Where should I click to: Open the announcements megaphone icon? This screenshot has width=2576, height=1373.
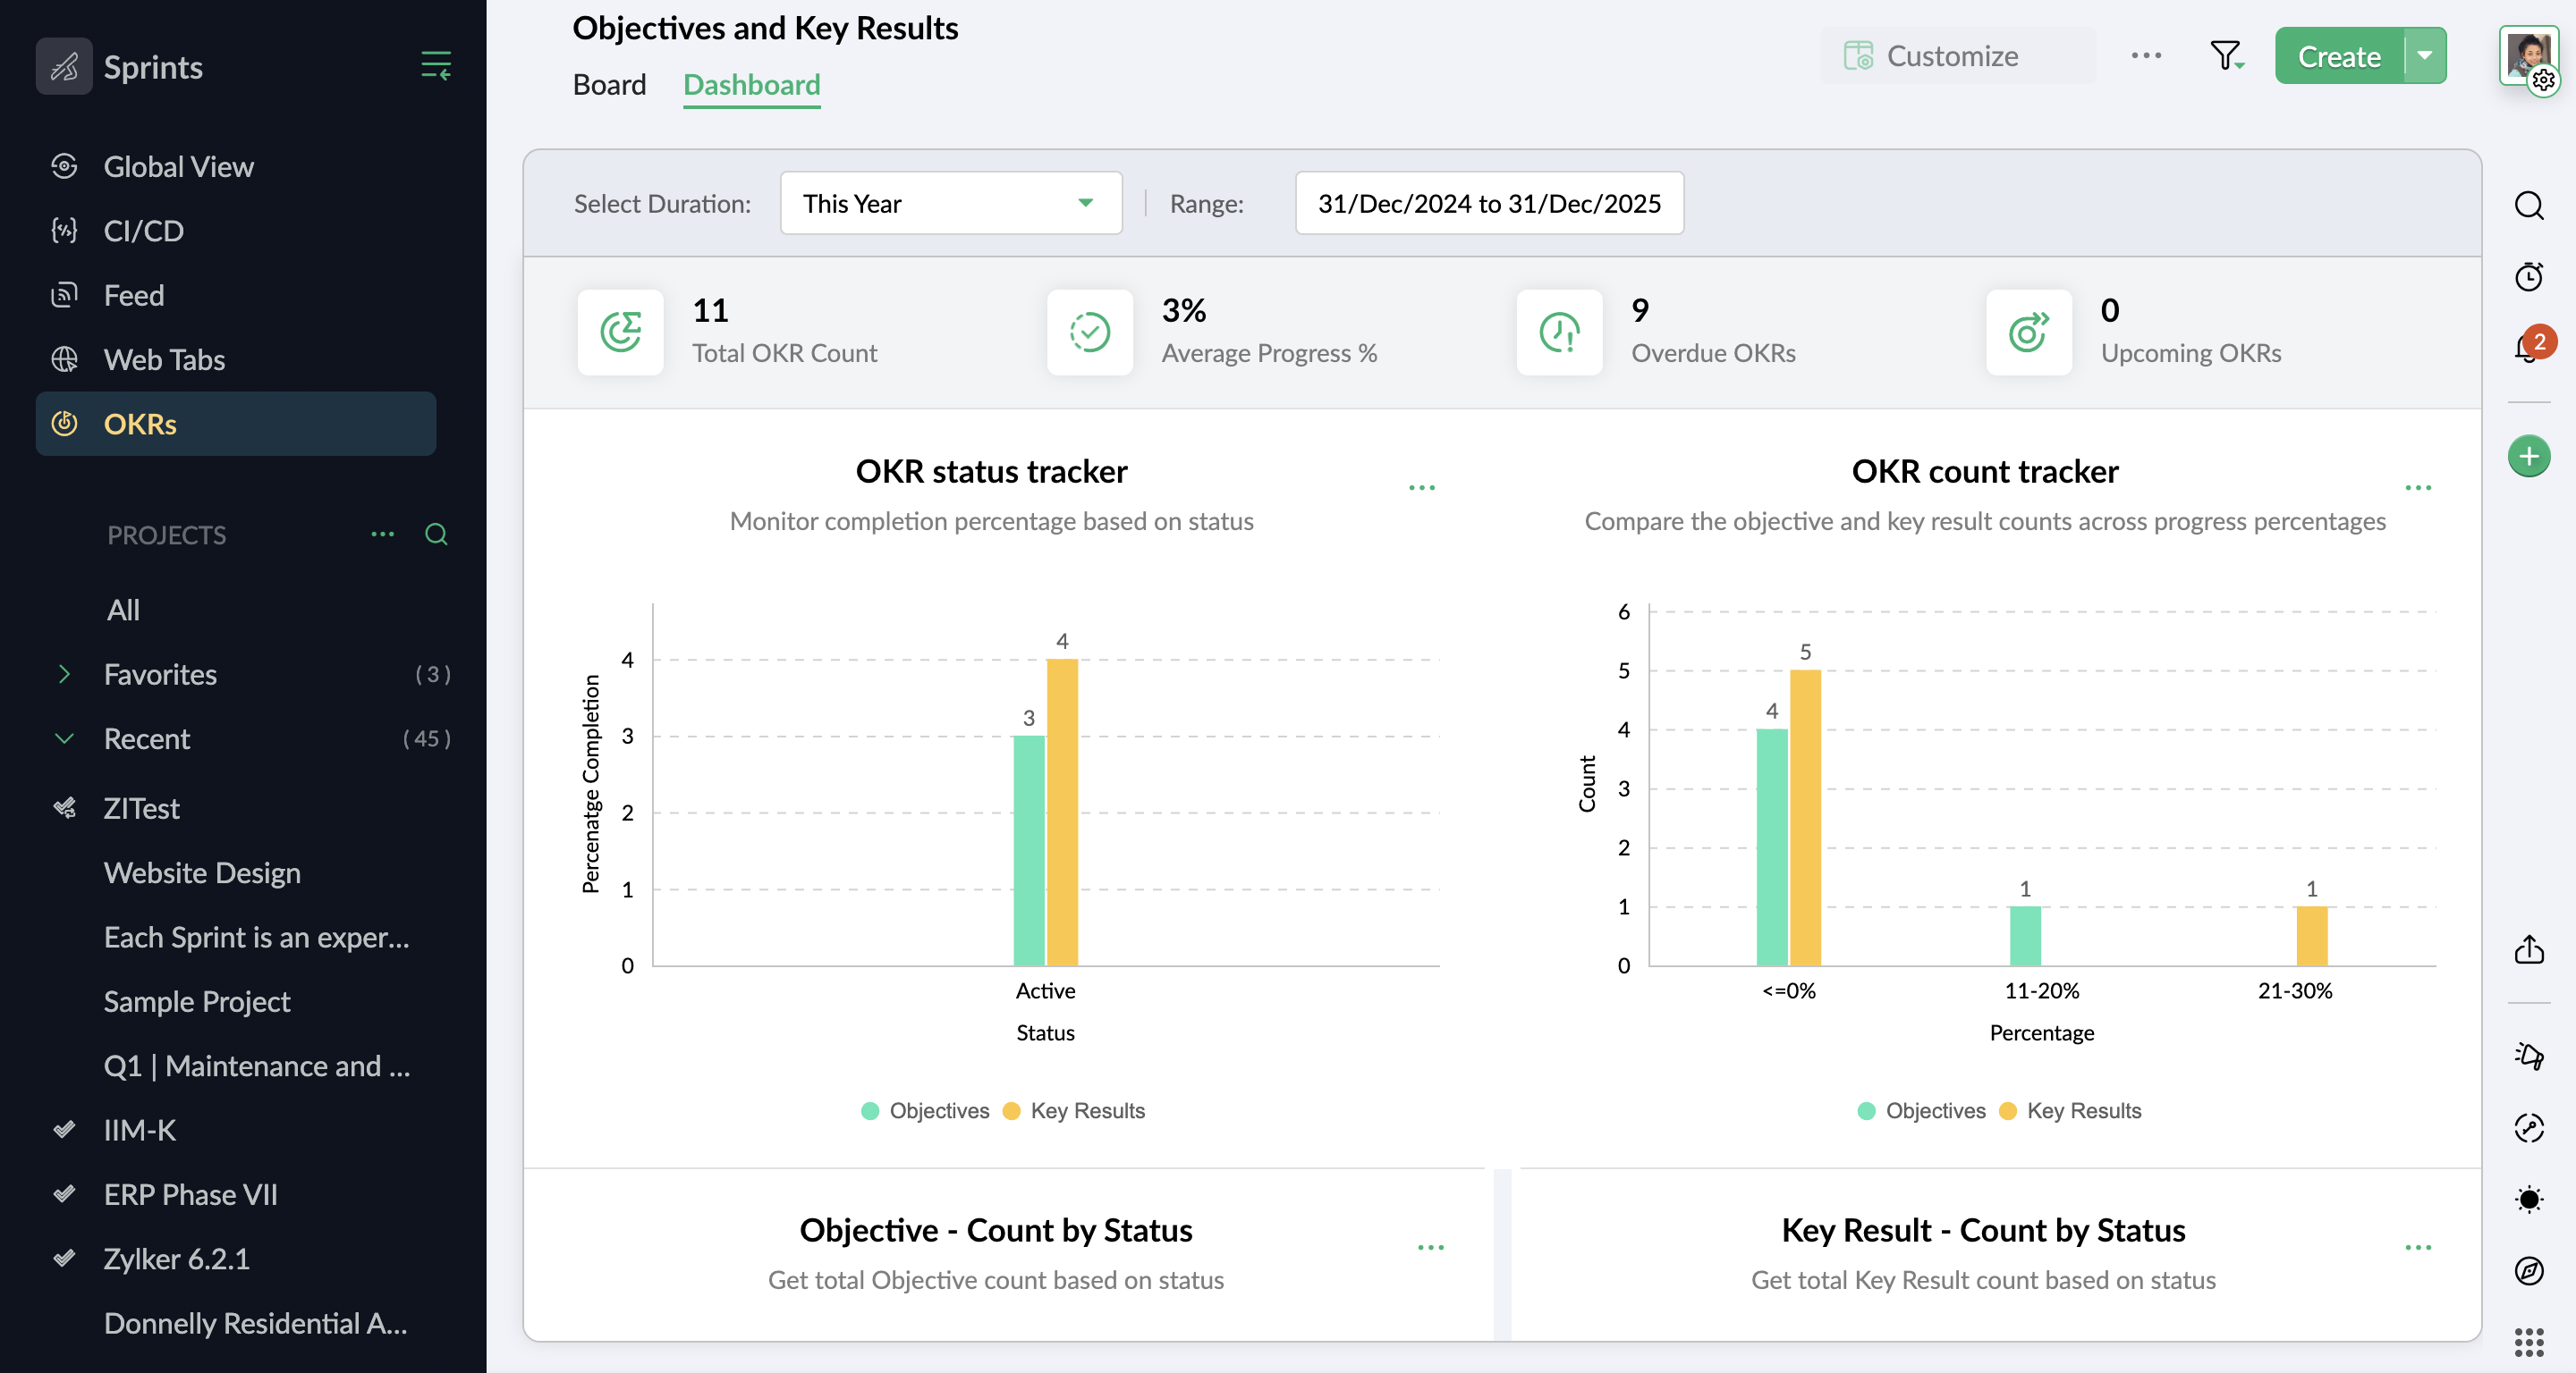(x=2529, y=1056)
